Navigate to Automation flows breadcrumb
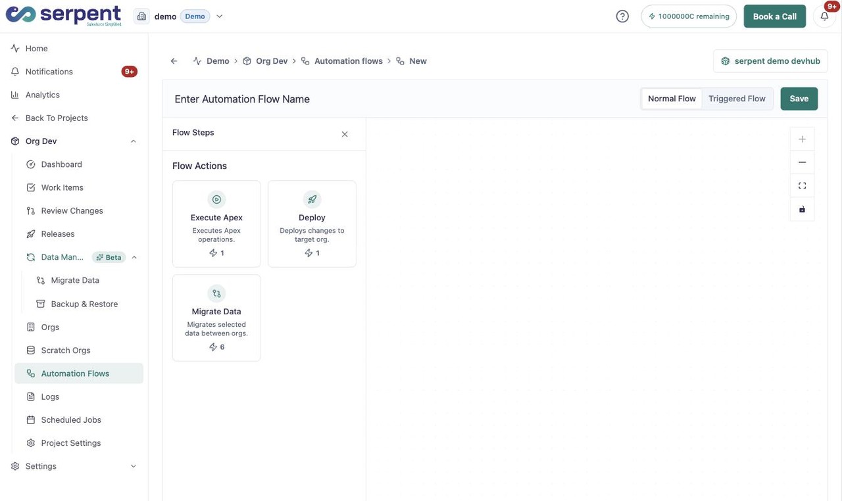The image size is (842, 501). coord(349,61)
